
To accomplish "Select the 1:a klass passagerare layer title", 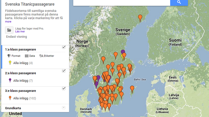I will [20, 49].
